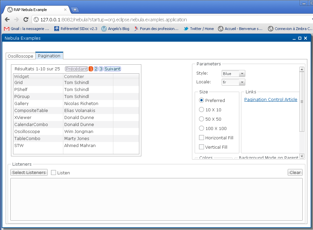313x230 pixels.
Task: Select the CalendarCombo row
Action: pos(76,124)
